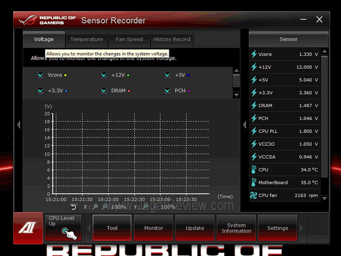Click the Sensor list scroll up arrow
This screenshot has width=341, height=256.
point(325,51)
